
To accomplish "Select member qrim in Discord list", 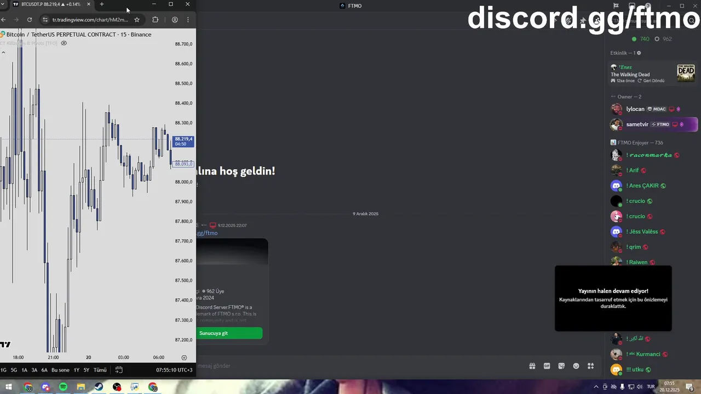I will tap(653, 247).
